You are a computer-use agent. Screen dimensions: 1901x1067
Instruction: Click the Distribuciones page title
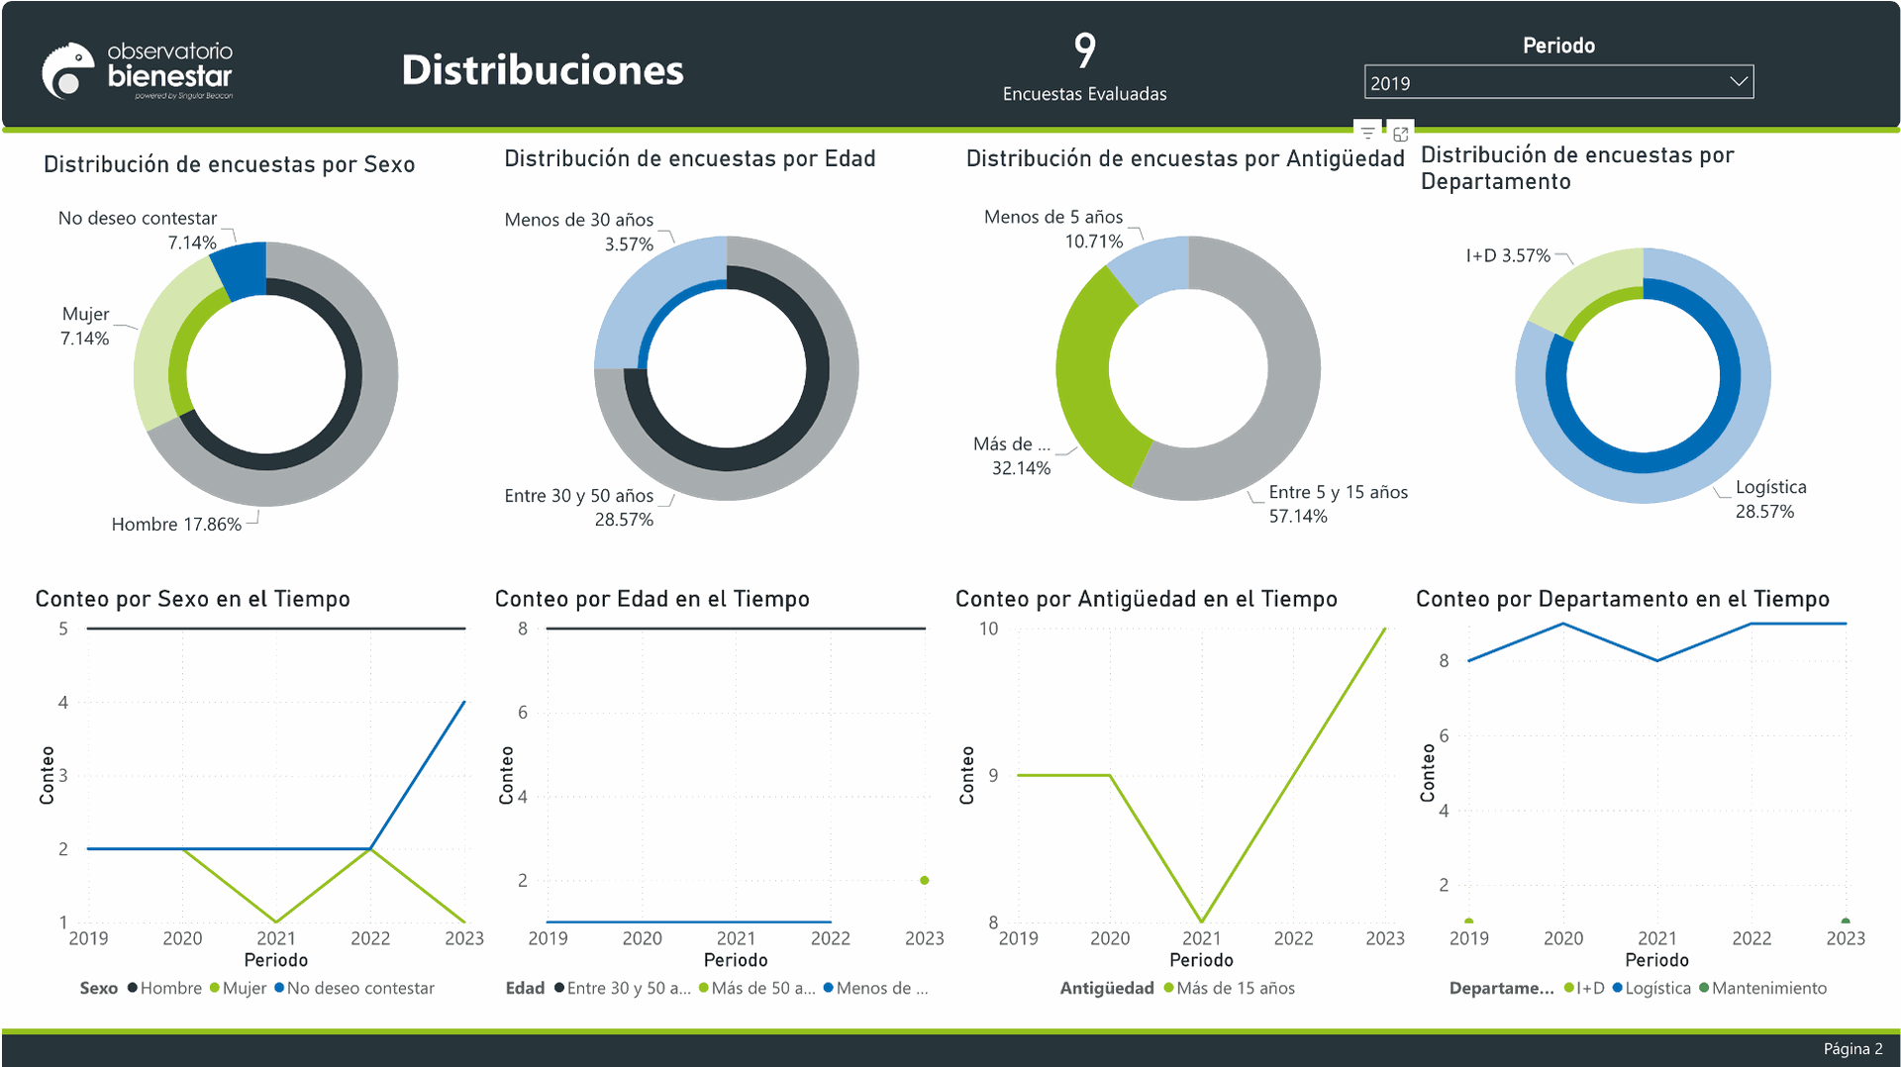pyautogui.click(x=543, y=70)
